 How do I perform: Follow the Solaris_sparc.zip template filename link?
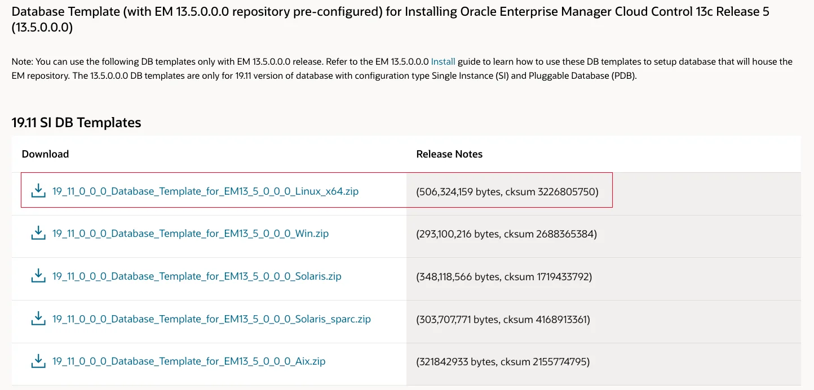tap(211, 319)
